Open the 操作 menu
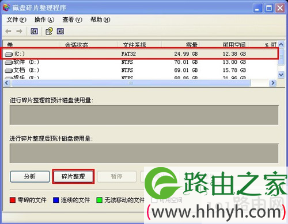 point(44,20)
